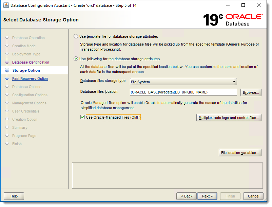This screenshot has width=272, height=207.
Task: Click the 'Configuration Options' step label
Action: click(x=30, y=95)
